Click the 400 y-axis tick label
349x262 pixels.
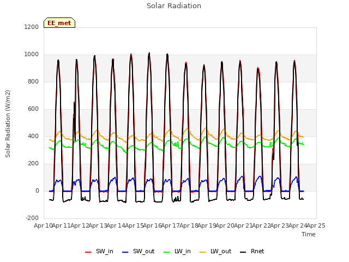point(33,136)
